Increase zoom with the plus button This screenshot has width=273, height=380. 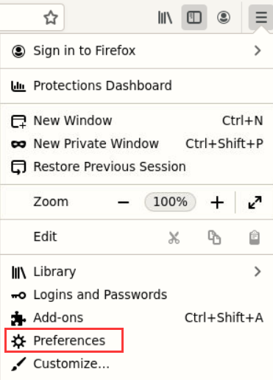[x=217, y=203]
